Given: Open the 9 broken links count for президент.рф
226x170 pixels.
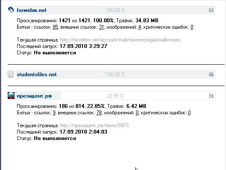Looking at the screenshot, I should point(54,113).
